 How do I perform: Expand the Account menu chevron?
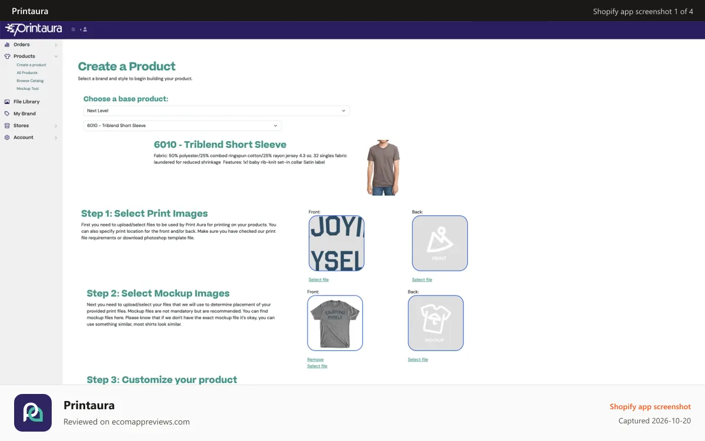56,138
